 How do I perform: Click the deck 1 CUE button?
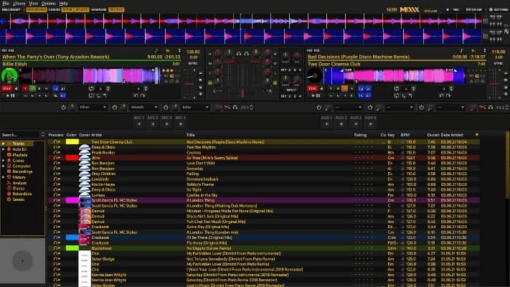(6, 88)
